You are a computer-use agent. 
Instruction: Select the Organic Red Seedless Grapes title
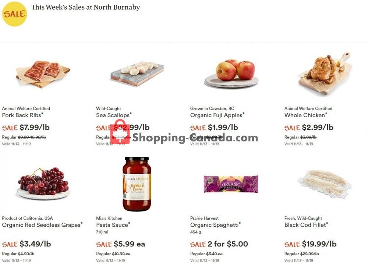(42, 225)
